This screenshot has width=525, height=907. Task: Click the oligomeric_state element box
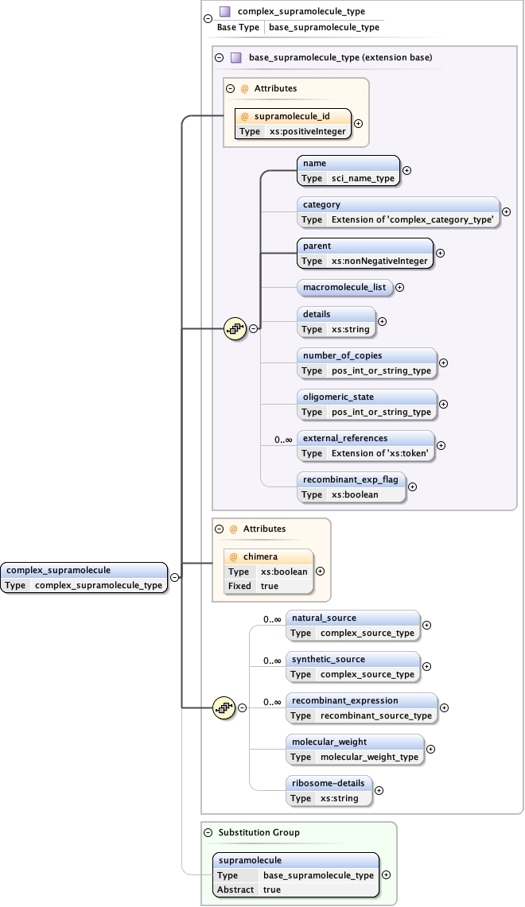[x=367, y=404]
